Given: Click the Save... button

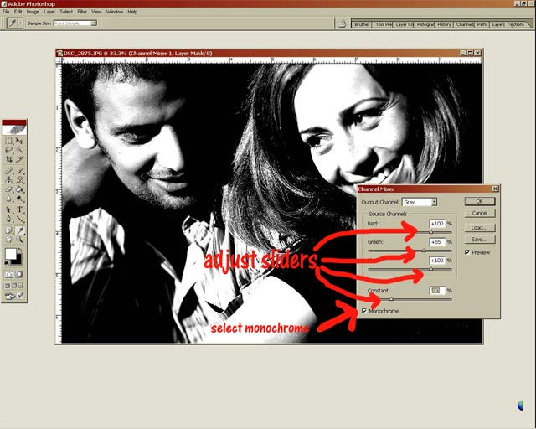Looking at the screenshot, I should pos(480,239).
